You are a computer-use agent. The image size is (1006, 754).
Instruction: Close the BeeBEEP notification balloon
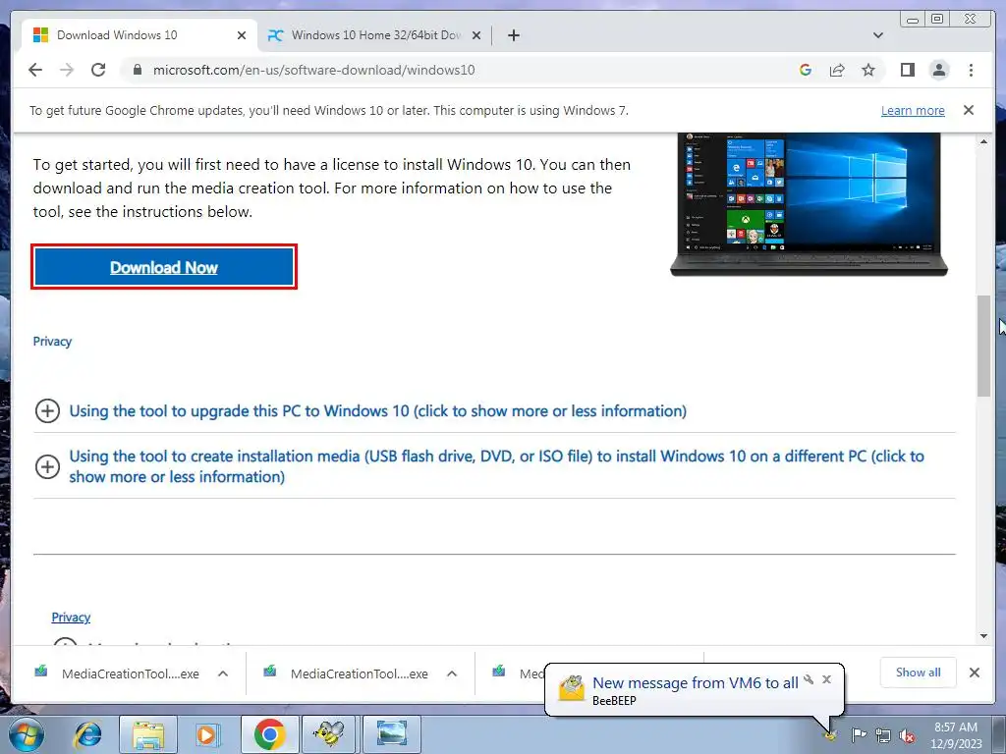(x=826, y=679)
